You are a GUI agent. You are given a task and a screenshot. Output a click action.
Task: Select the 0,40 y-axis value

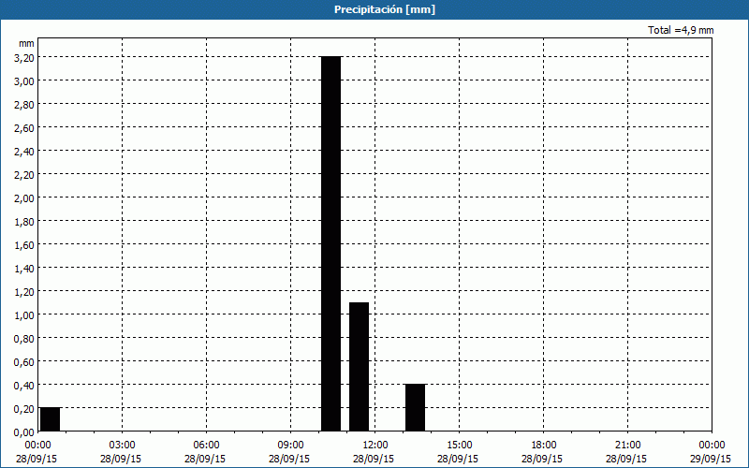click(24, 385)
